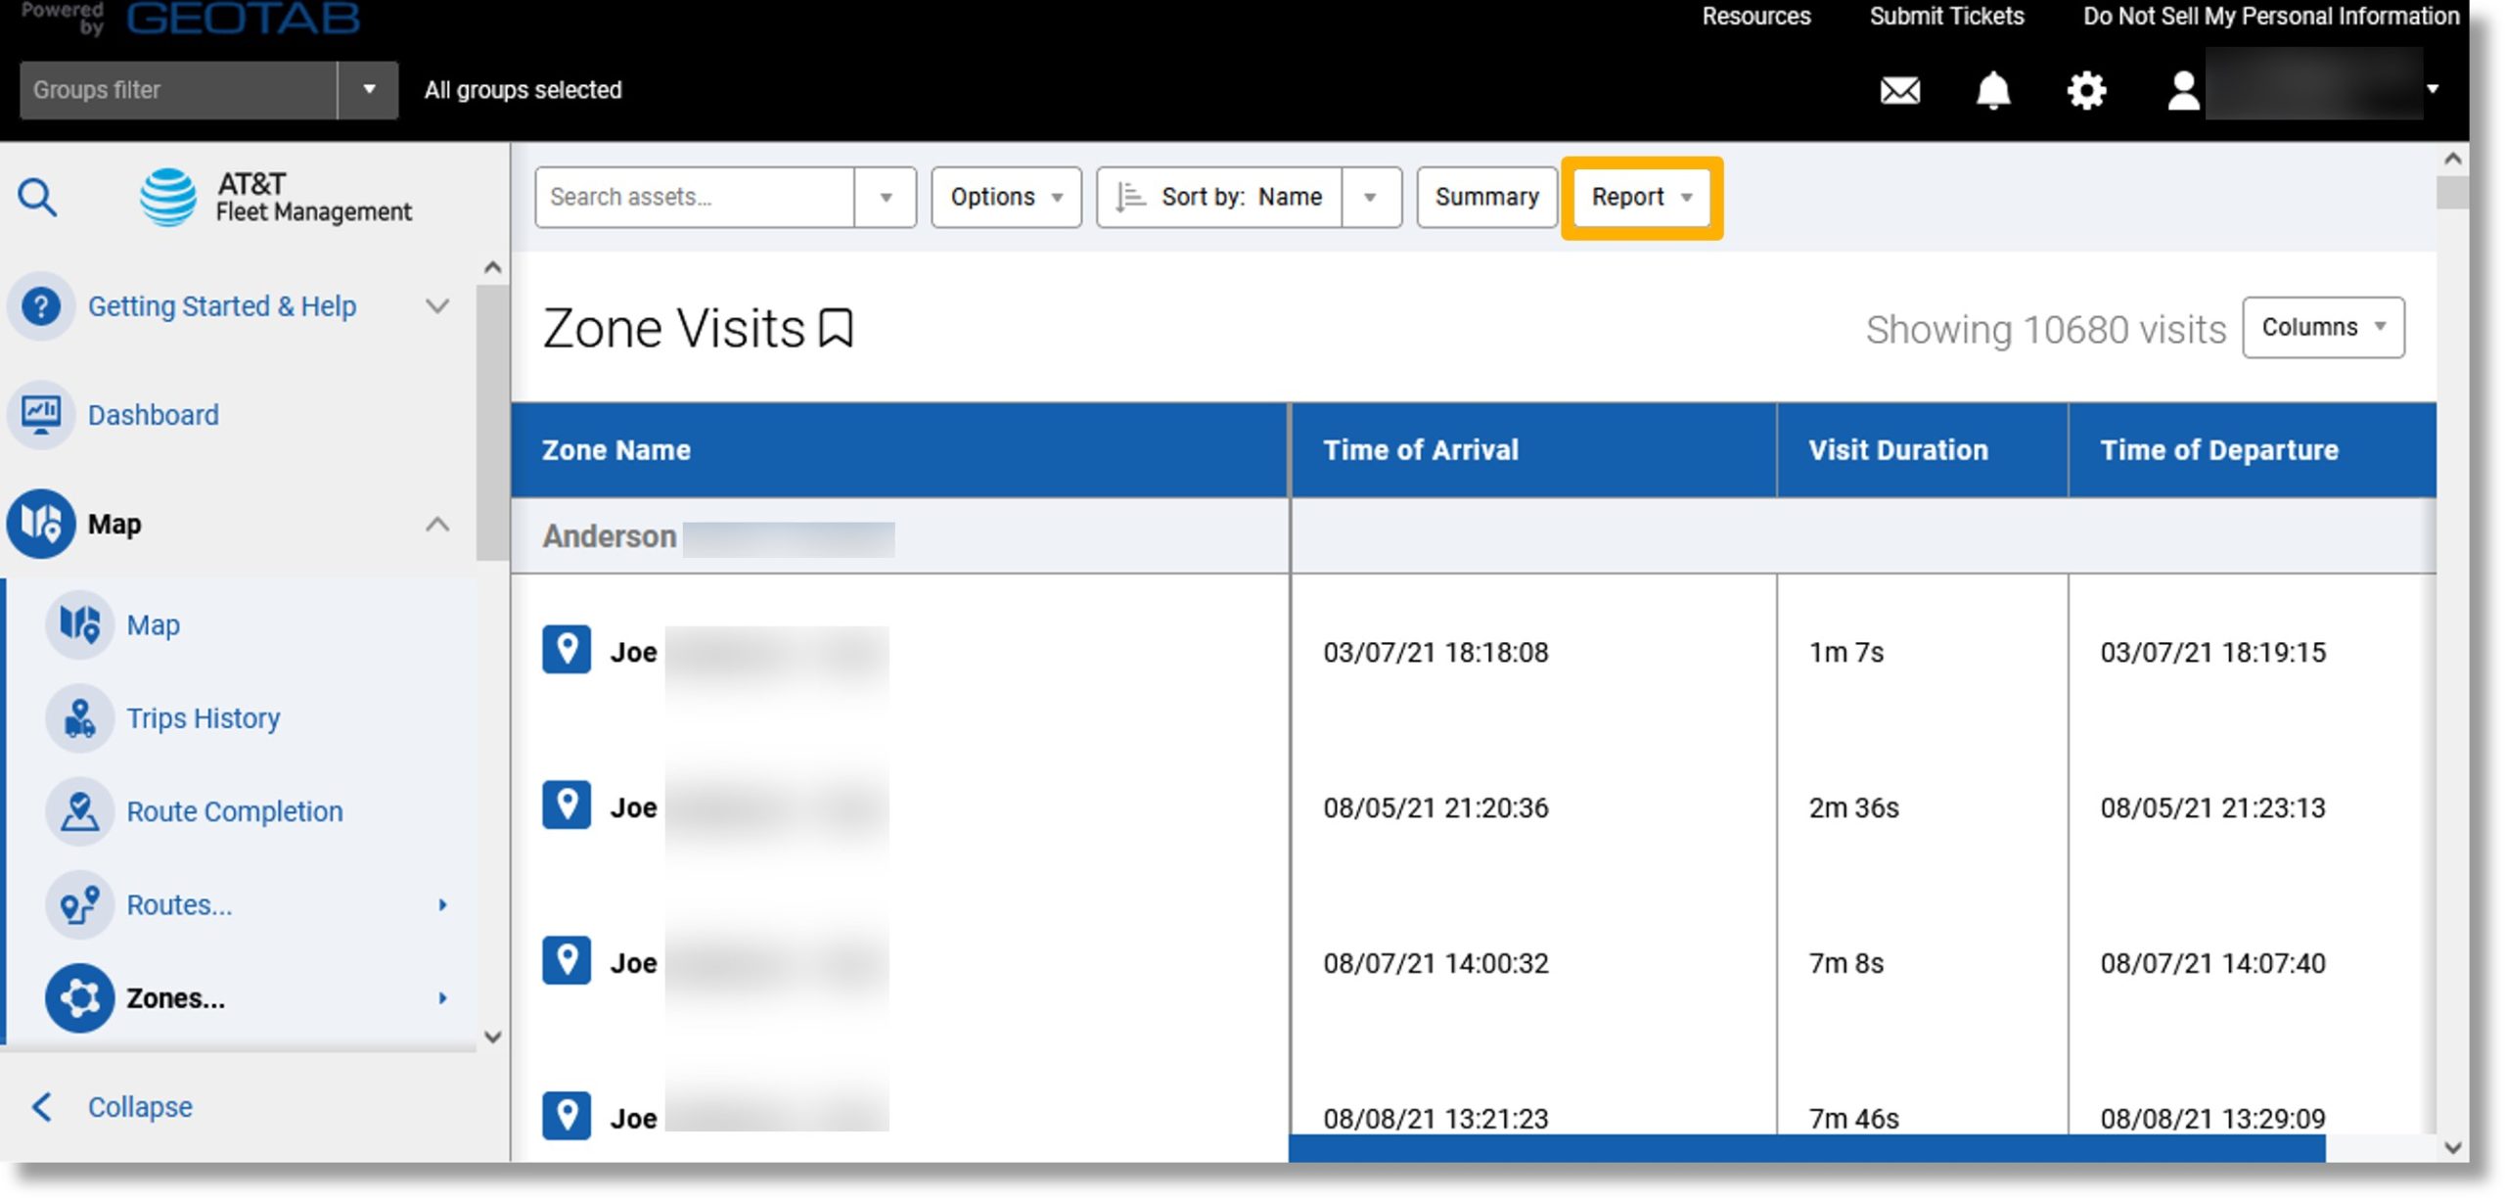
Task: Expand the Zones submenu arrow
Action: (443, 998)
